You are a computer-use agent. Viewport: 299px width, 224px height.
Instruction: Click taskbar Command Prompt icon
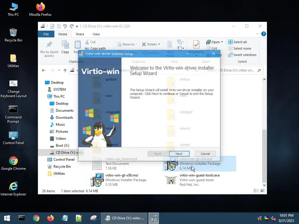point(22,218)
